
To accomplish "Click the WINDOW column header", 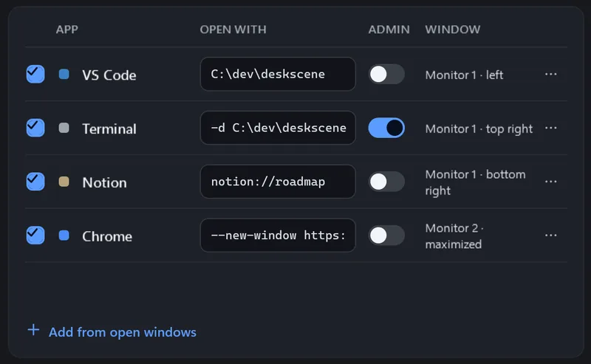I will click(x=452, y=30).
